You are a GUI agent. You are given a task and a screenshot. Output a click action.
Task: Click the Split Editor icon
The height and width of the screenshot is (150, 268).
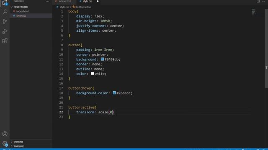(x=258, y=1)
